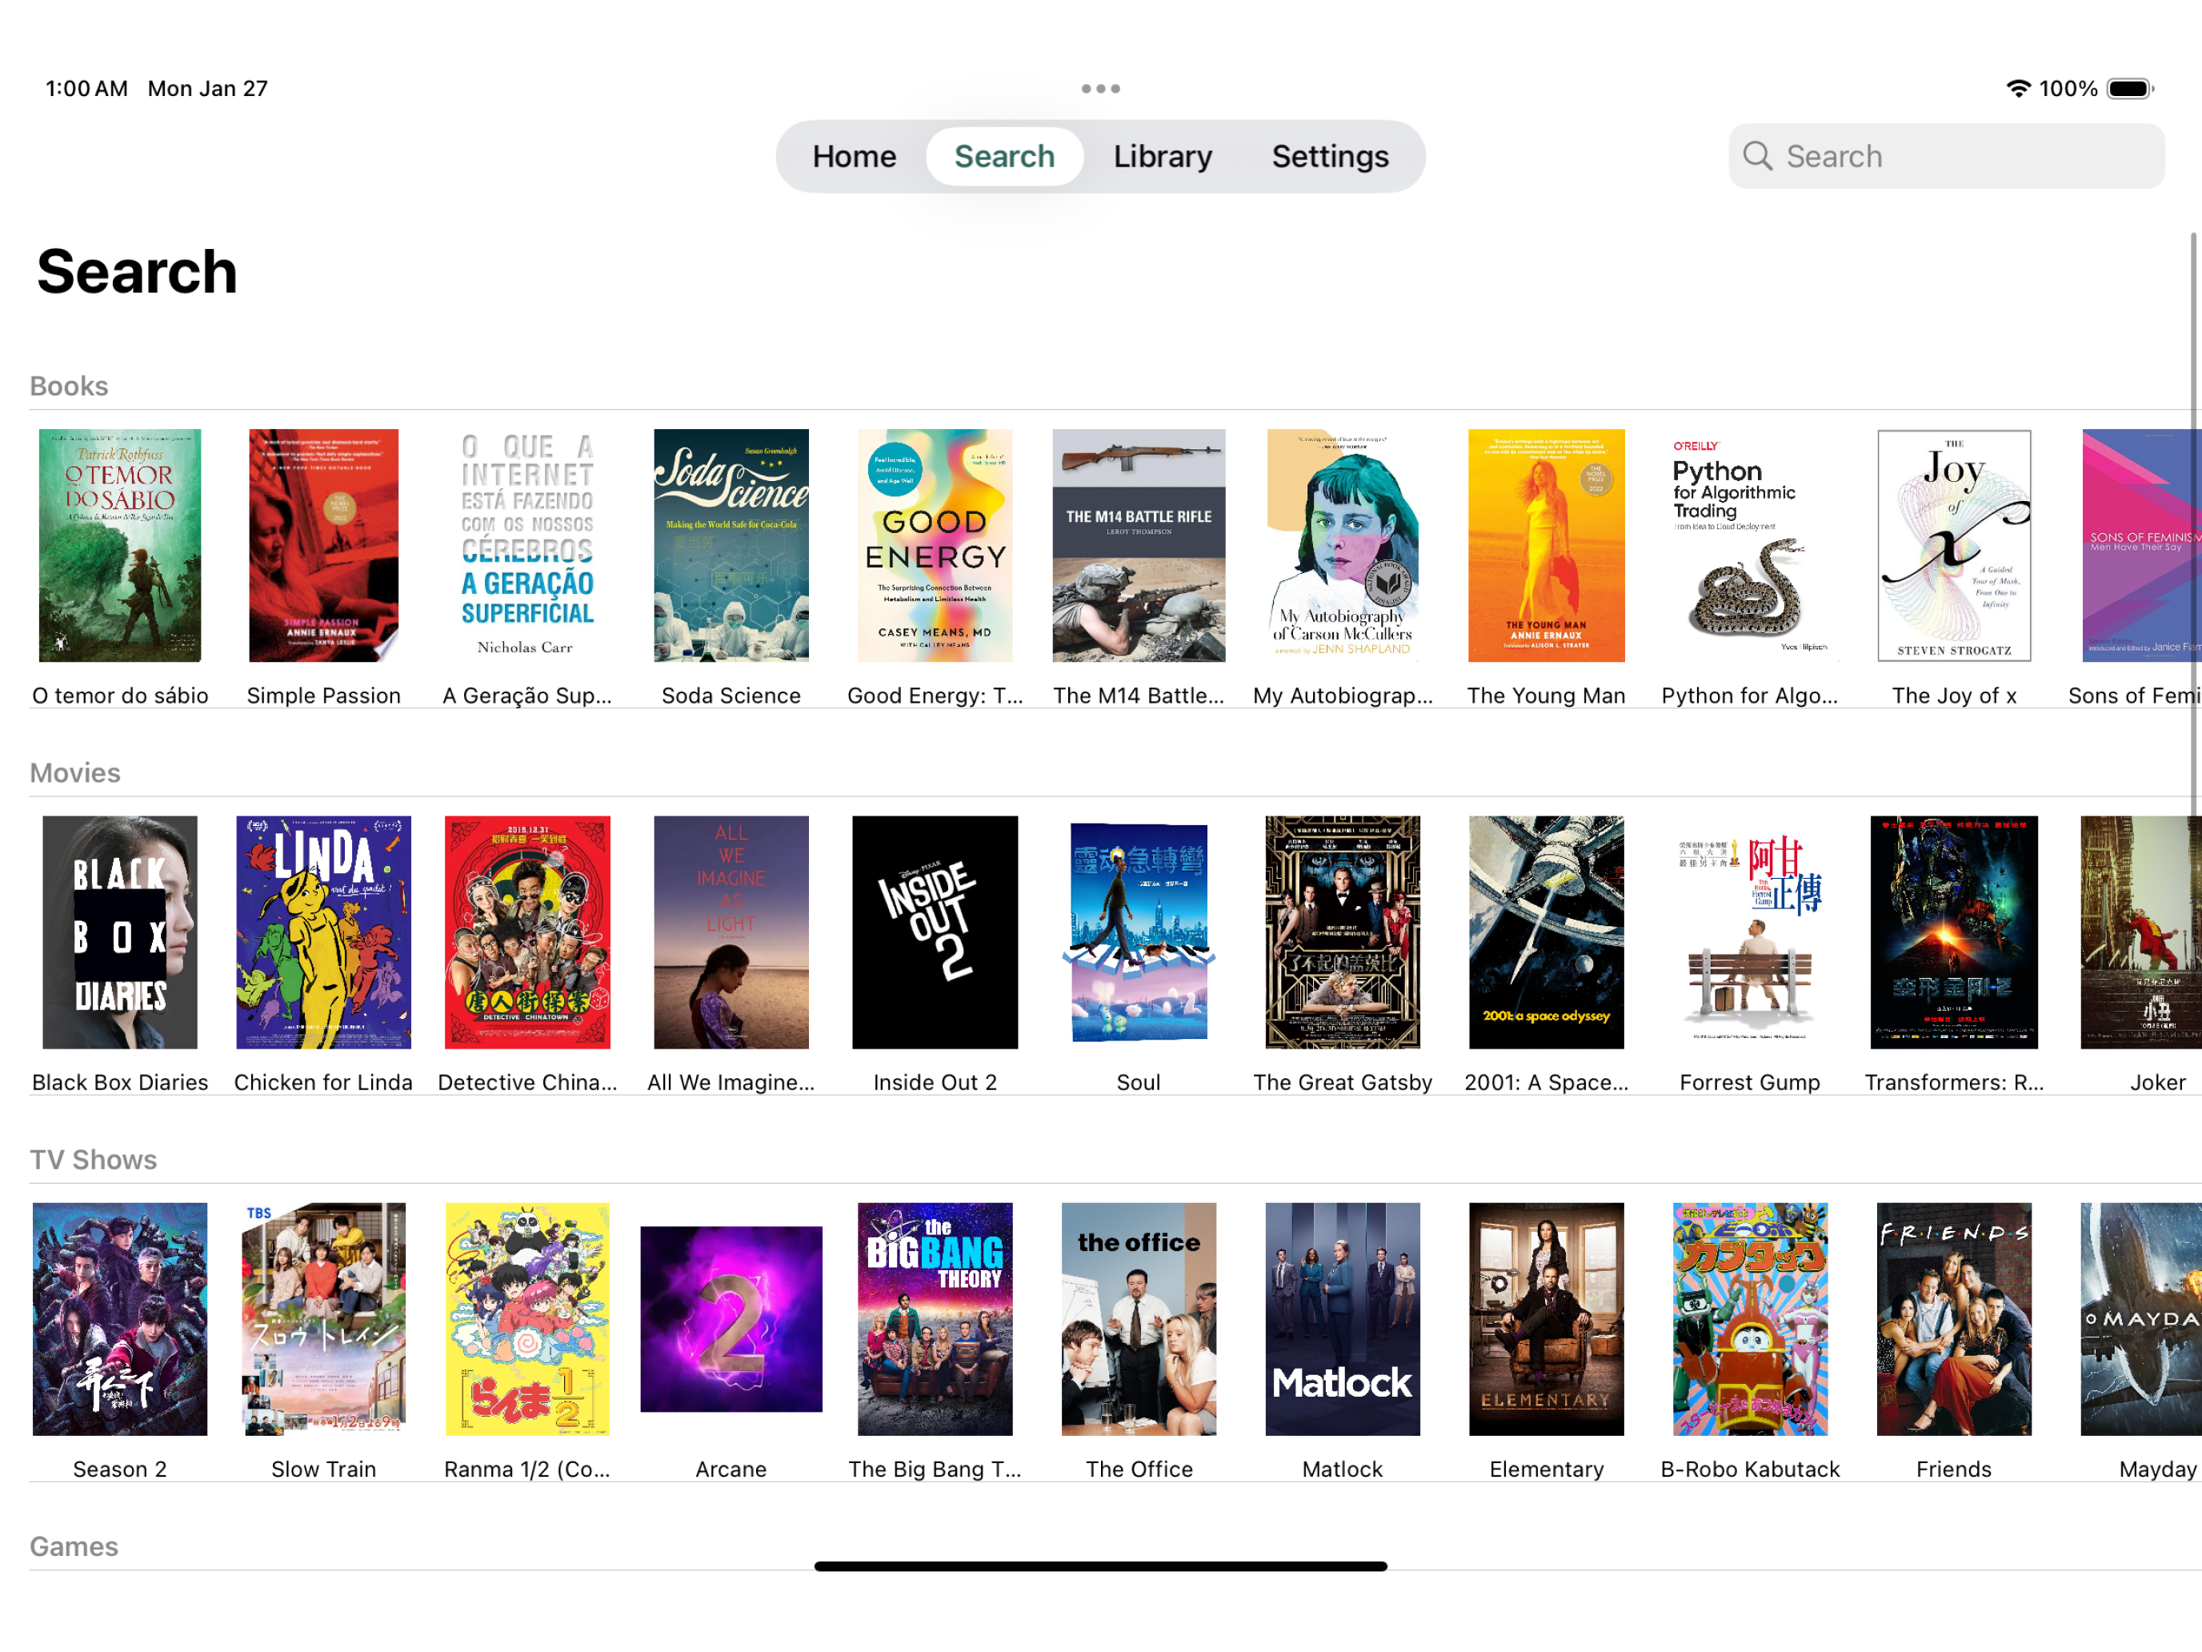Go to the Settings tab
The width and height of the screenshot is (2202, 1652).
1330,156
